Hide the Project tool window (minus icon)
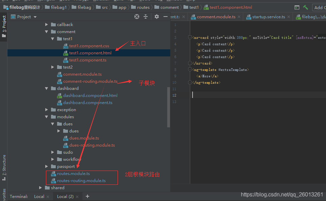This screenshot has height=201, width=326. [166, 17]
